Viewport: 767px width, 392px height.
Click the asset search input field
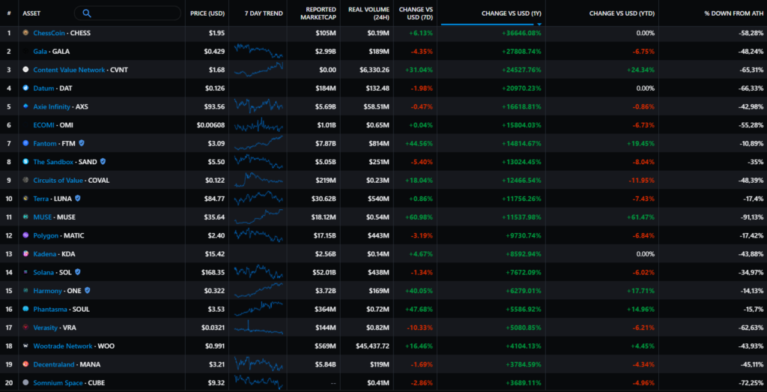135,13
